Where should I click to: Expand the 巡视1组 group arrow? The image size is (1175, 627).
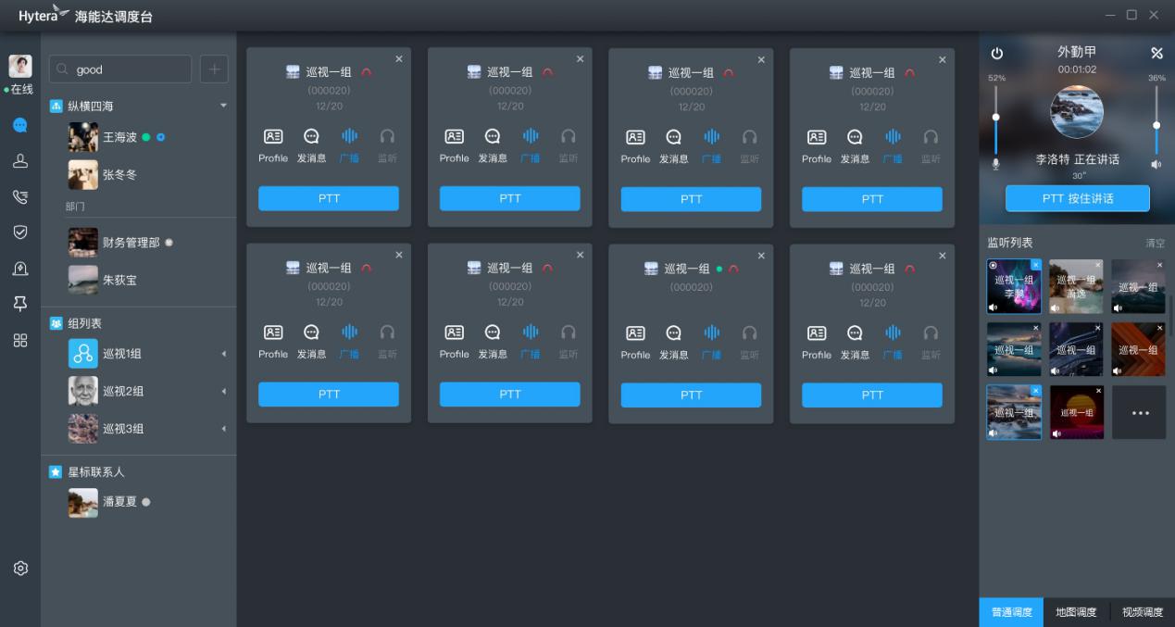pyautogui.click(x=223, y=354)
